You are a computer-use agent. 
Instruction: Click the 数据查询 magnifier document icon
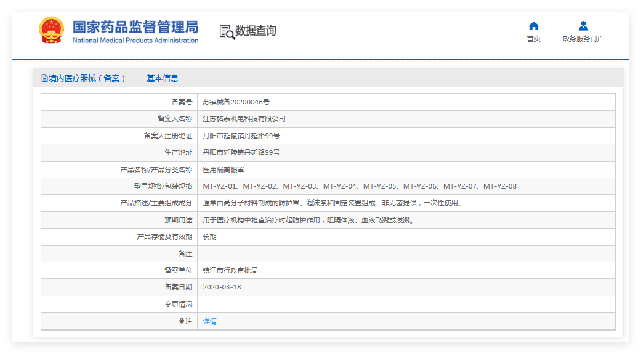(227, 31)
